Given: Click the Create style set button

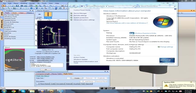Looking at the screenshot, I should (77, 78).
